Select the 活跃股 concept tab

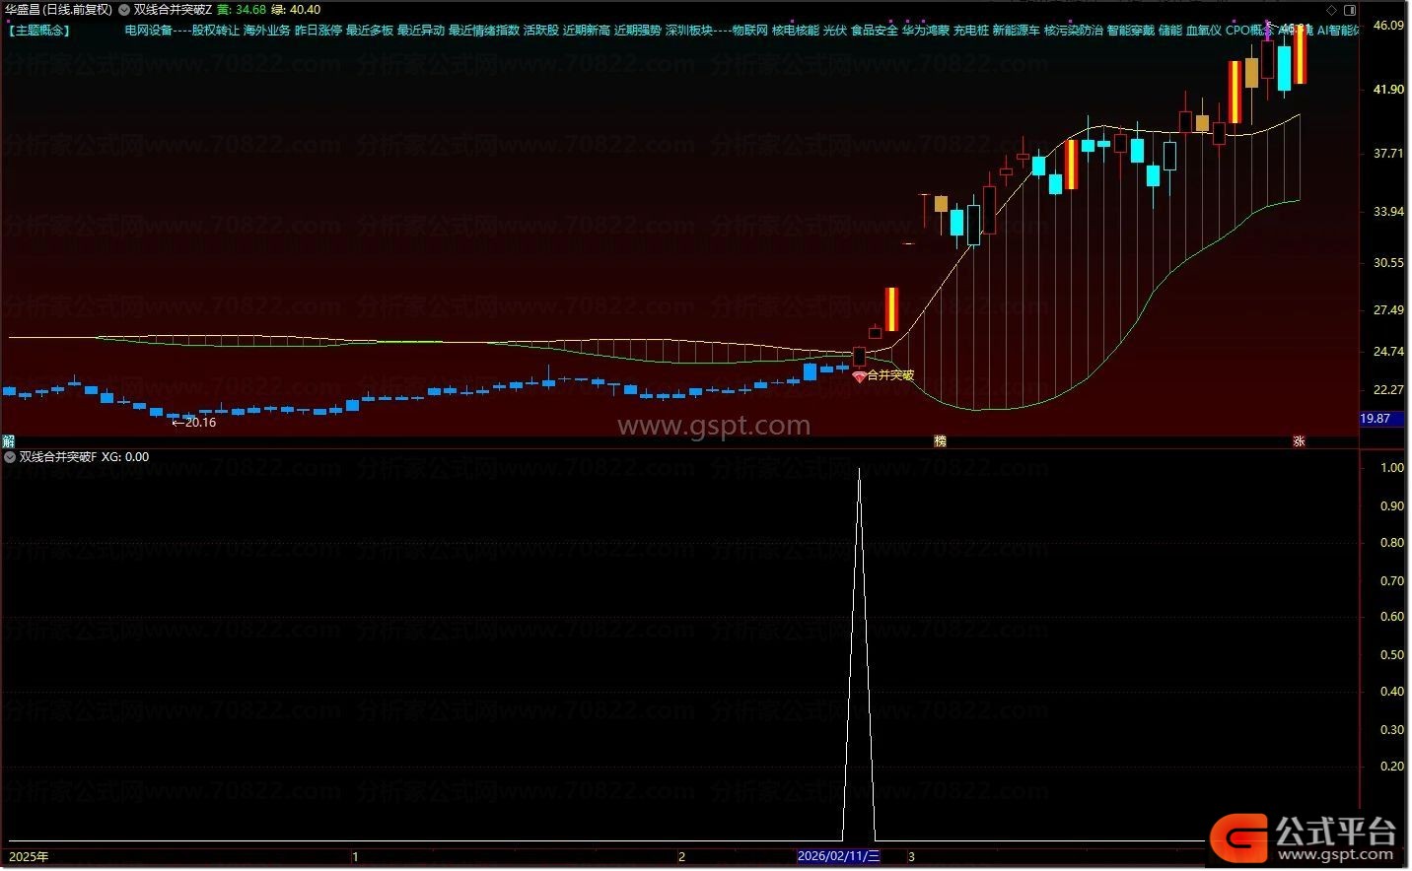pos(541,31)
